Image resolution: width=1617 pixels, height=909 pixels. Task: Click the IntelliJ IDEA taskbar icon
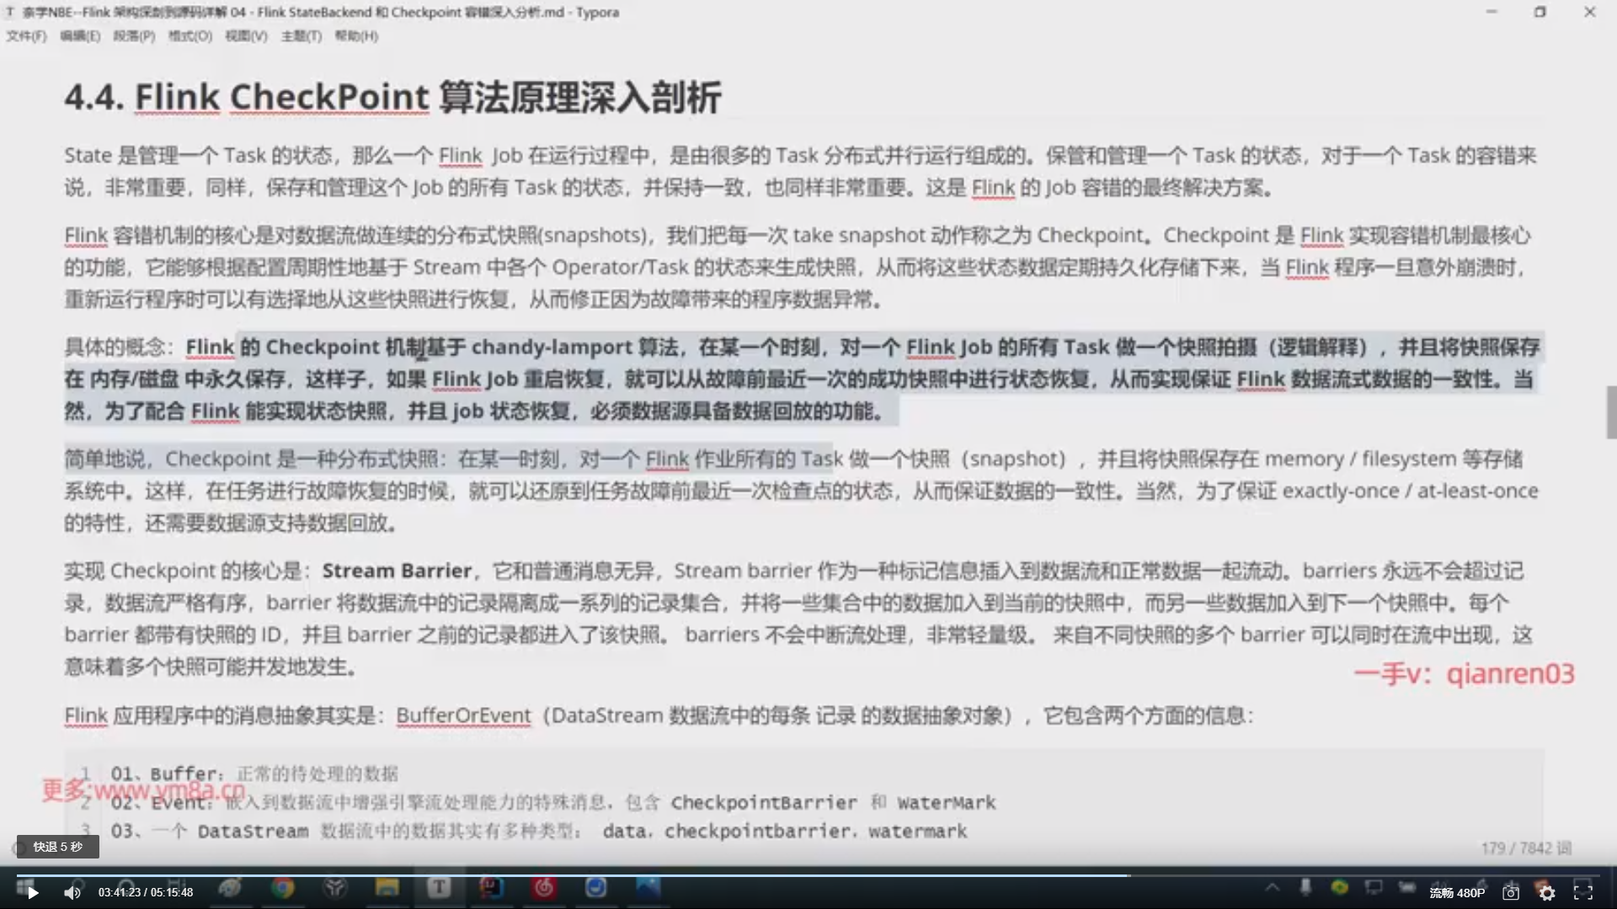click(491, 887)
